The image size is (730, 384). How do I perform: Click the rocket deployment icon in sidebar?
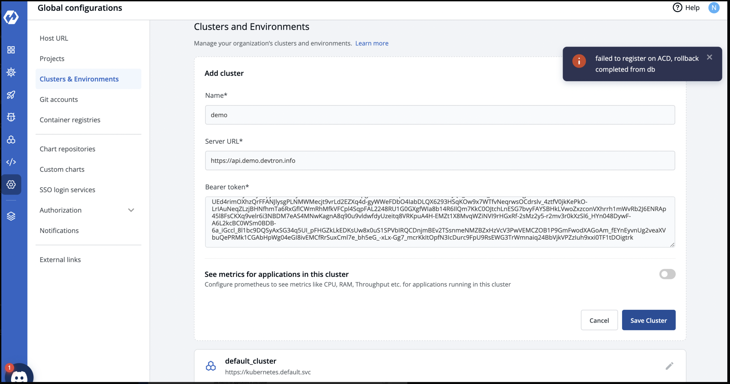point(11,95)
